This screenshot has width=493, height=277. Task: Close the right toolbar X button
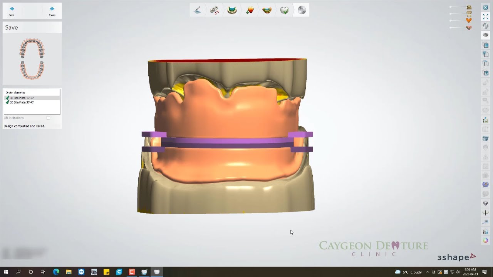tap(485, 7)
